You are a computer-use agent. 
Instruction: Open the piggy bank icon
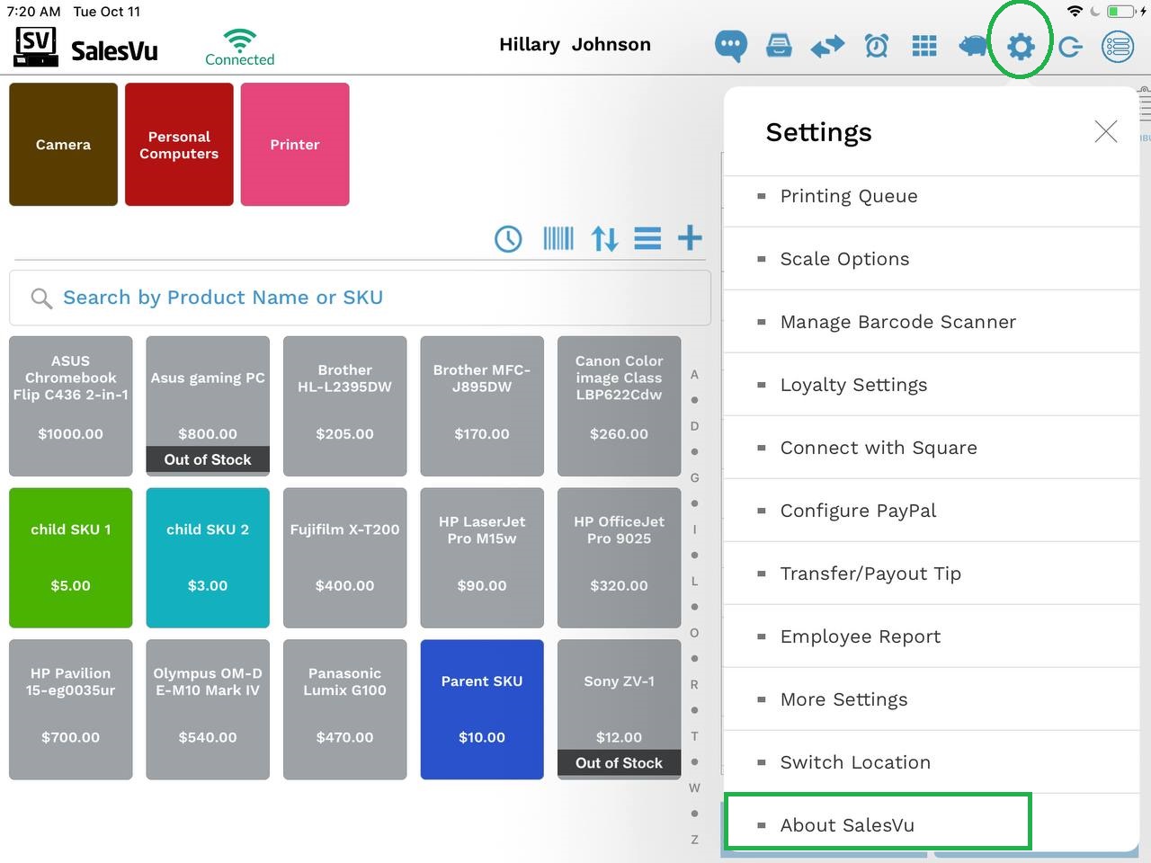(972, 46)
